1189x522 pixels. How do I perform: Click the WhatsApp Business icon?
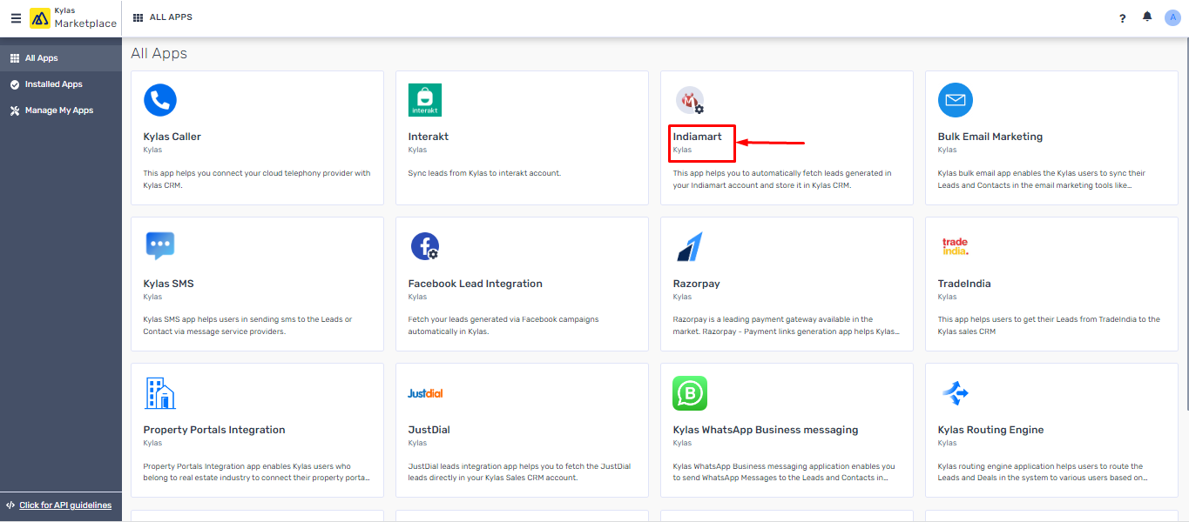[x=690, y=393]
